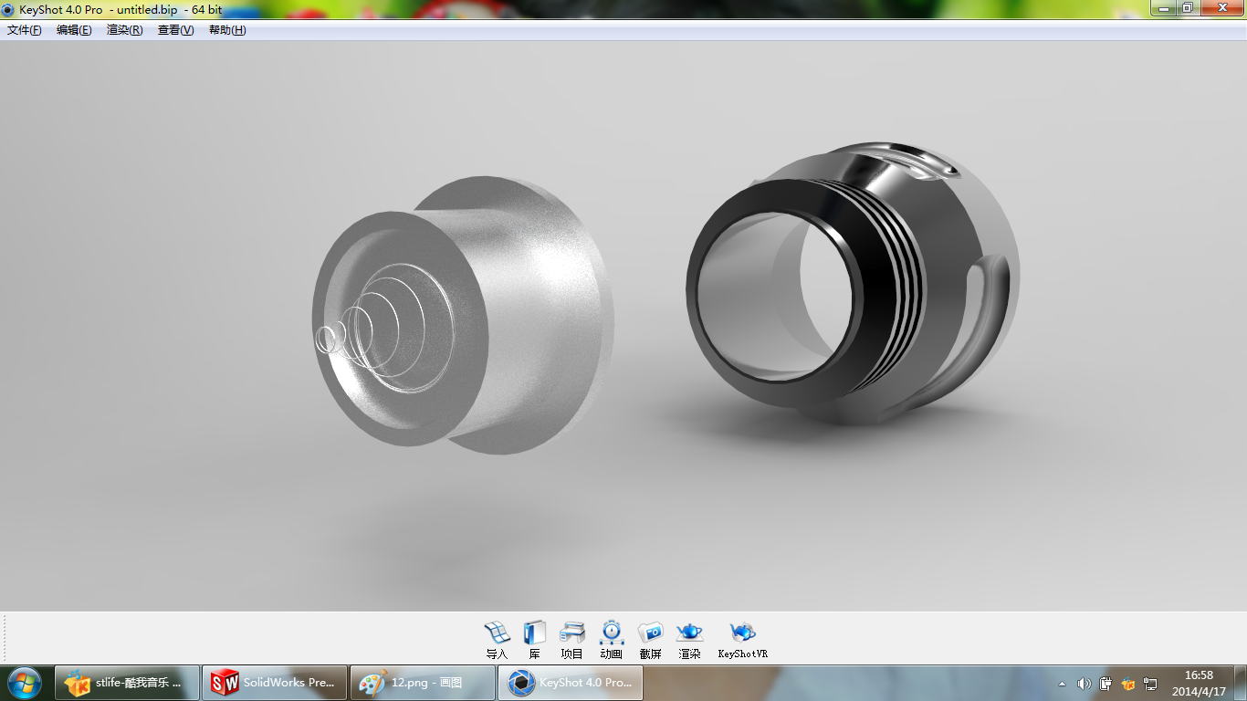Image resolution: width=1247 pixels, height=701 pixels.
Task: Select the chrome ringed model in viewport
Action: click(x=852, y=285)
